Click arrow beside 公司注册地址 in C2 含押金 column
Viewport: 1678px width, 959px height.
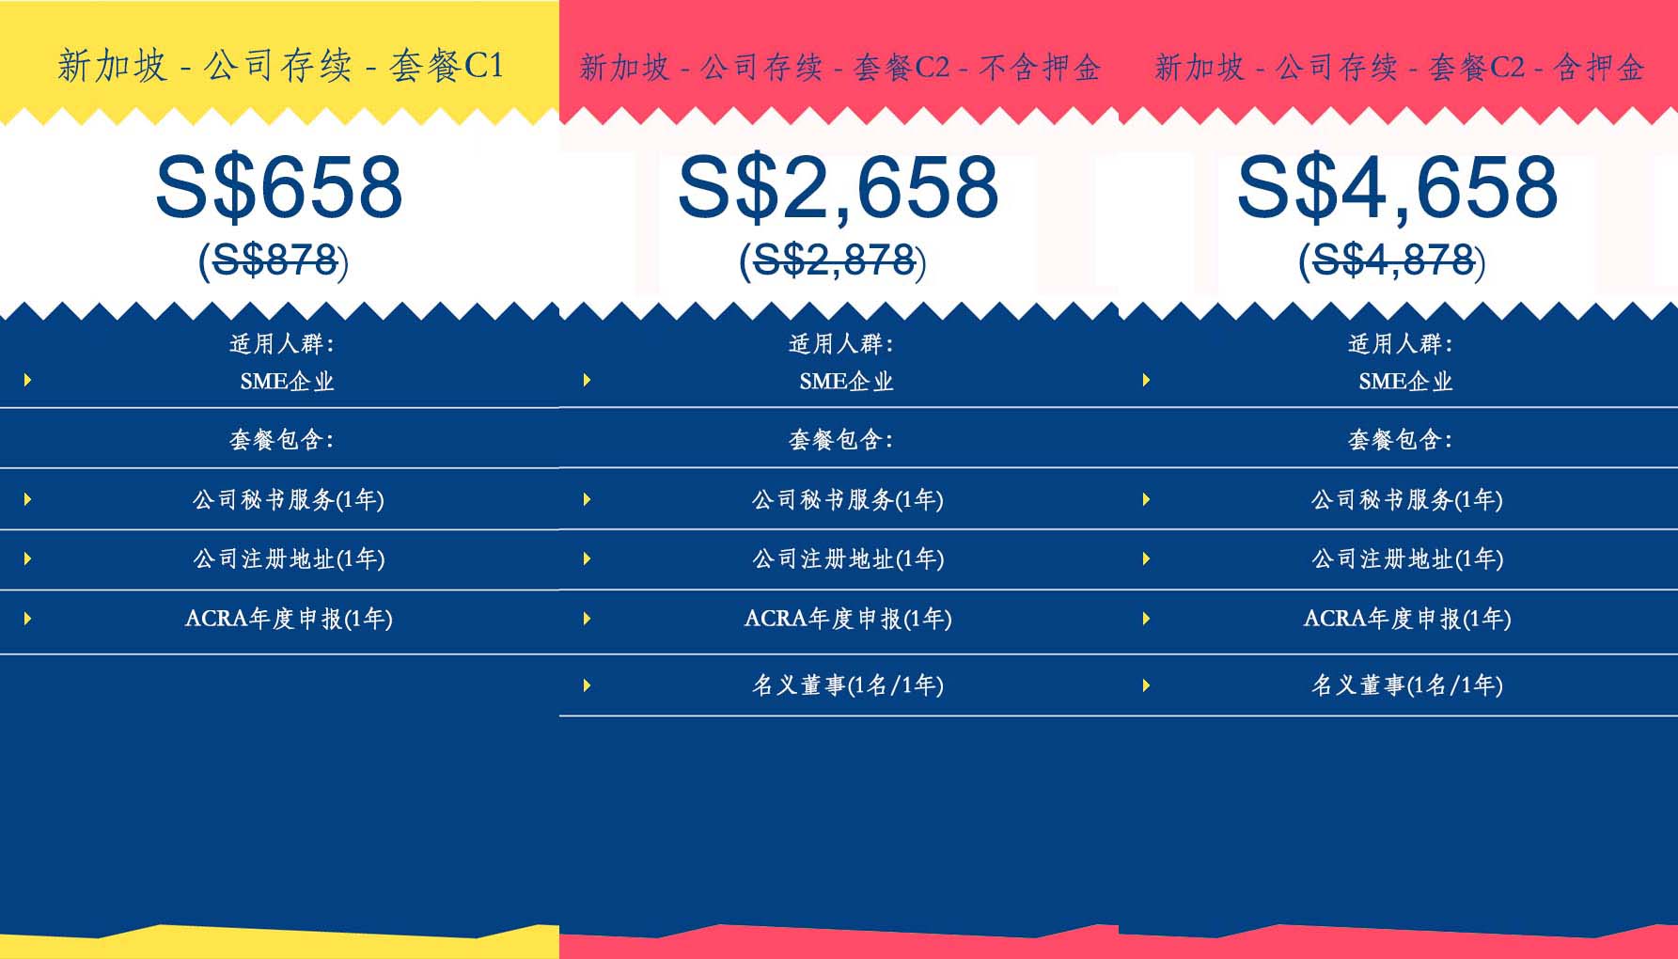coord(1146,558)
